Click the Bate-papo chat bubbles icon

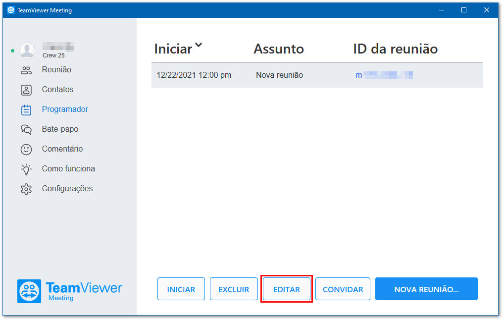26,129
